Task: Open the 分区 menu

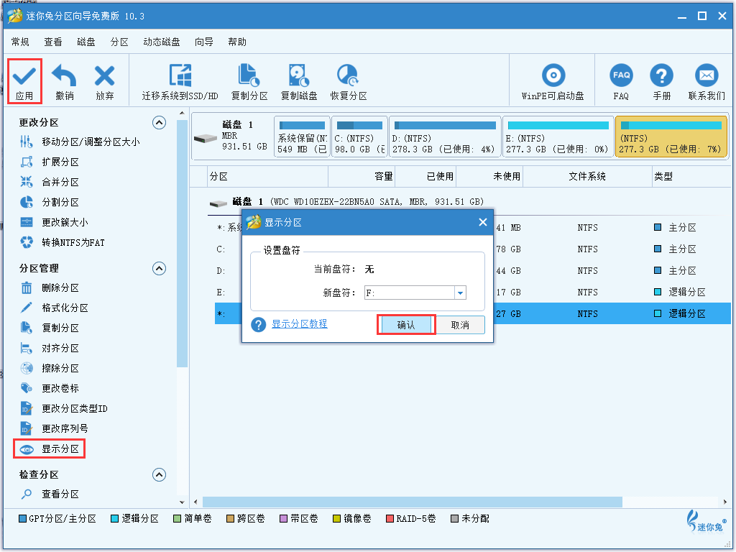Action: 119,42
